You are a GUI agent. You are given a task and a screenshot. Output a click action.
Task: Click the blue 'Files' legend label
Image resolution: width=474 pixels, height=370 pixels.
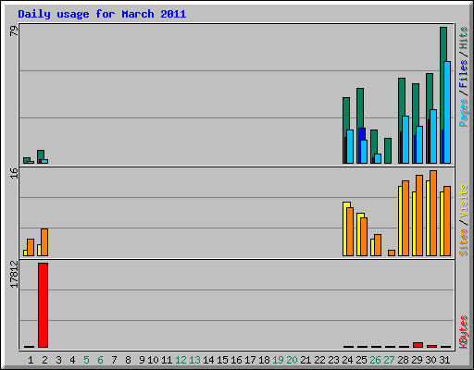pos(463,73)
